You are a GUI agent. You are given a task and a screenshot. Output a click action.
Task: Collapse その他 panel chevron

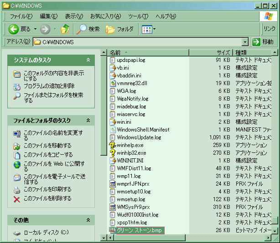pos(88,220)
